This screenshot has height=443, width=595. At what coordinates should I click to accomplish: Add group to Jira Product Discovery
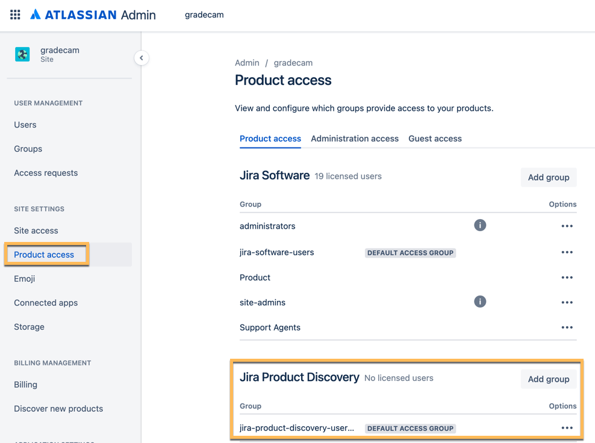548,379
